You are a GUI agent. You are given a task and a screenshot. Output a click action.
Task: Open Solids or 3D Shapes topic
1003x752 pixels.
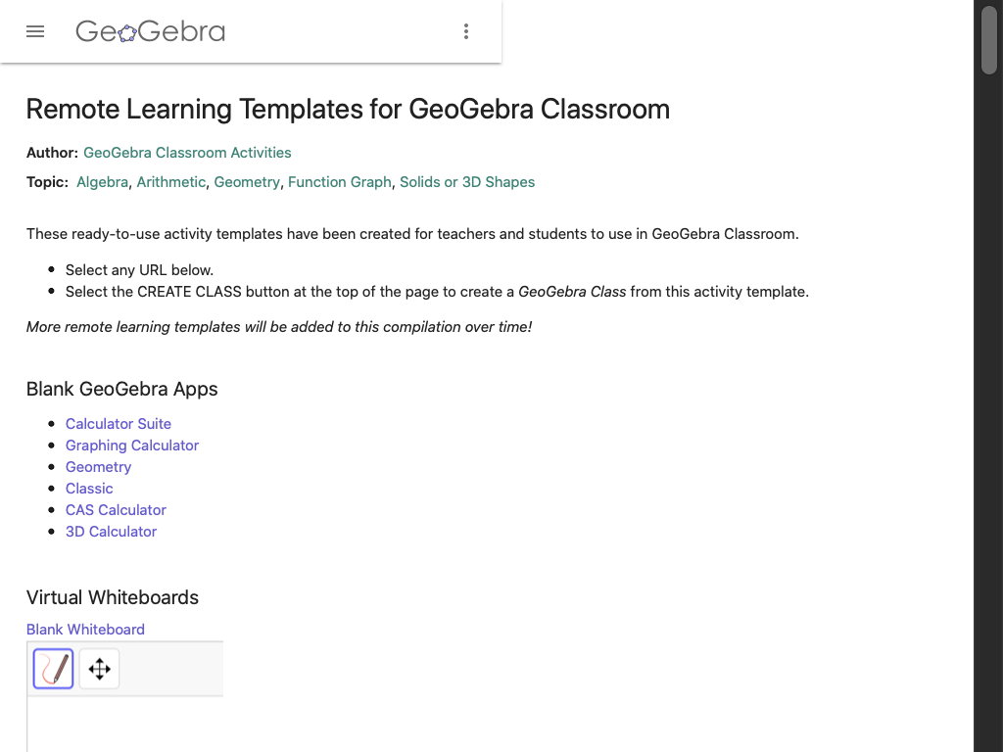click(x=467, y=182)
